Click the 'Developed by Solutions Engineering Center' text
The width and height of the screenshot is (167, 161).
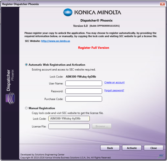[x=42, y=155]
